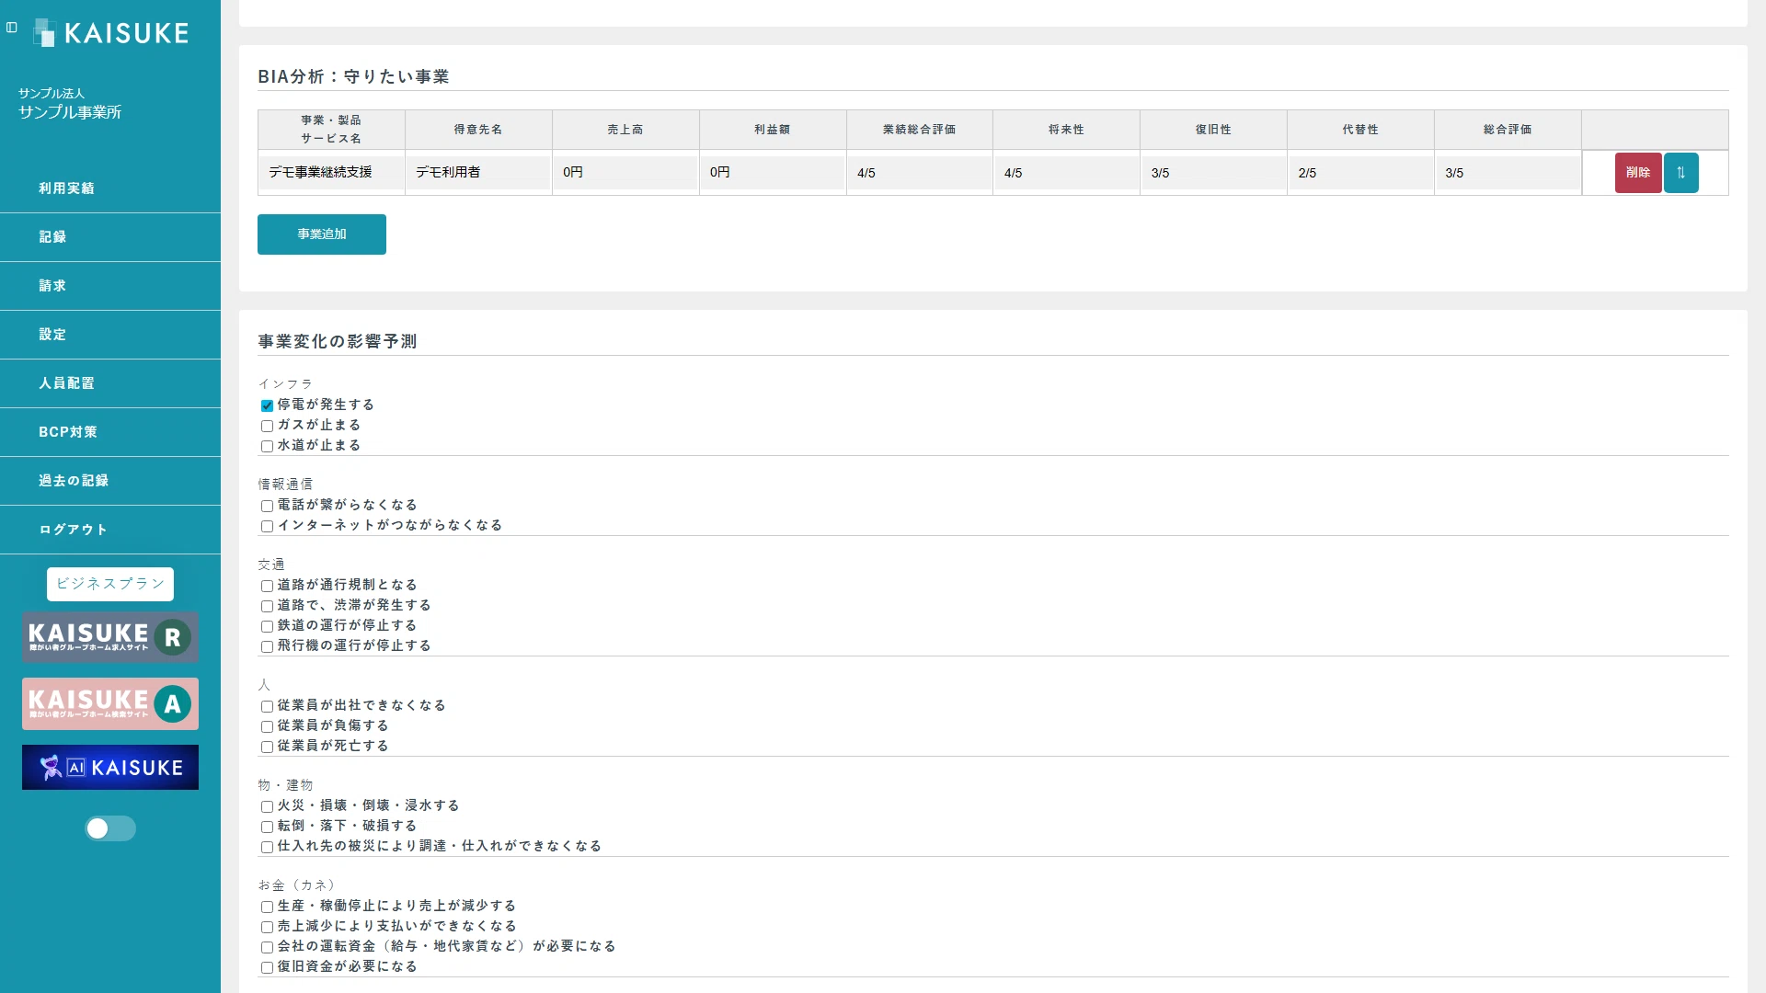Open 請求 in sidebar menu

(x=110, y=286)
